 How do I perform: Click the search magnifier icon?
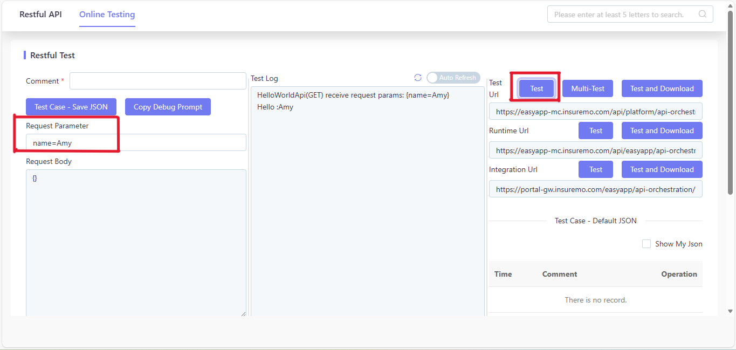[x=702, y=15]
